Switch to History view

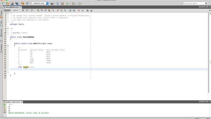click(15, 10)
